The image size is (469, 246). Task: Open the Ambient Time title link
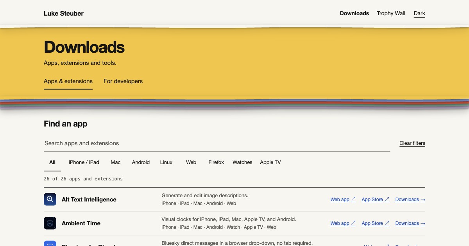click(81, 223)
